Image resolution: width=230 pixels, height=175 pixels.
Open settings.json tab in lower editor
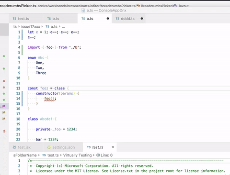[x=63, y=147]
